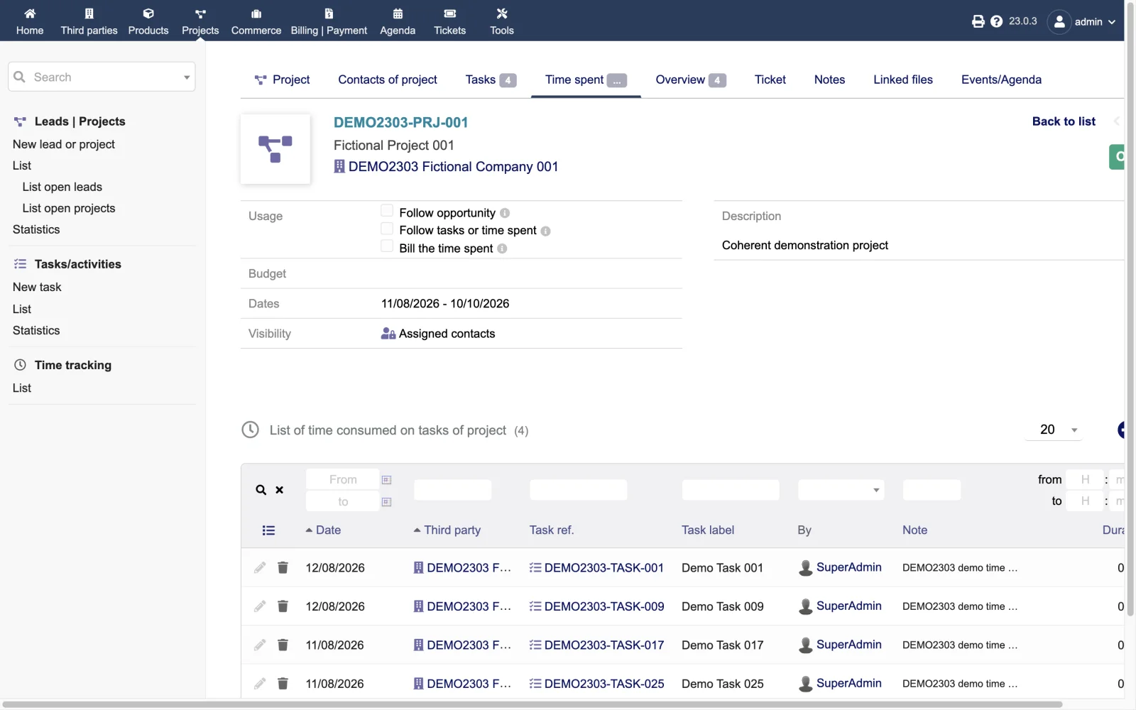Open the Projects top menu

pyautogui.click(x=200, y=21)
